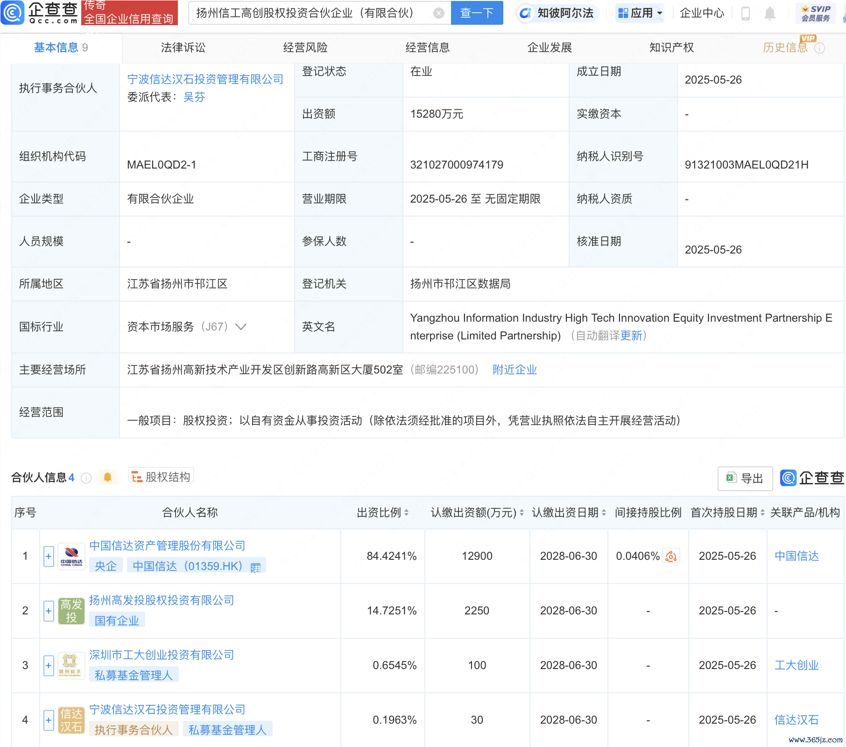Viewport: 846px width, 747px height.
Task: Click 深圳市工大创业 logo thumbnail
Action: coord(71,665)
